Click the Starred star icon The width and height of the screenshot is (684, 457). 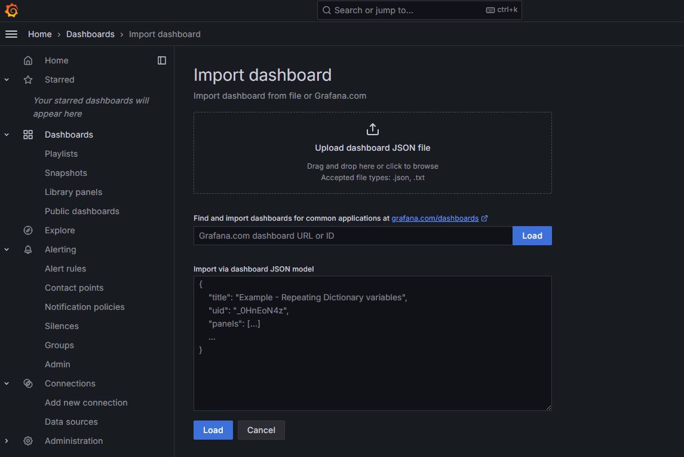pos(28,80)
